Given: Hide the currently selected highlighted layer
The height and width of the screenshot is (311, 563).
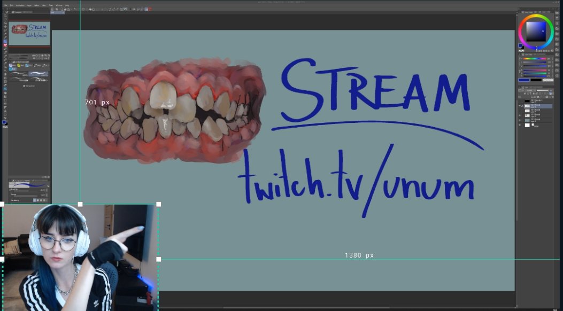Looking at the screenshot, I should click(520, 106).
